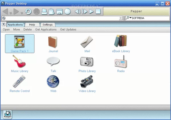
Task: Click the Move command
Action: [17, 30]
